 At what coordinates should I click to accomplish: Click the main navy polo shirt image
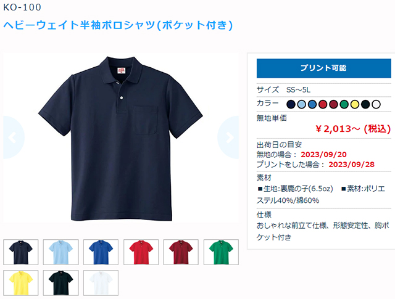pos(120,139)
